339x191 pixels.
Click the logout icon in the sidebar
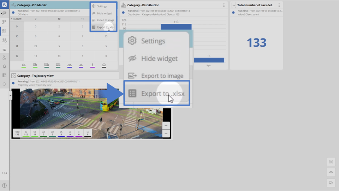click(x=4, y=84)
